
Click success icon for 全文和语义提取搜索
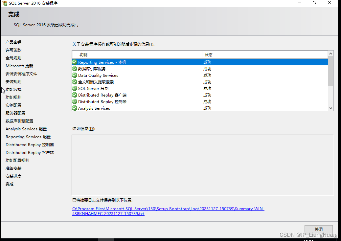pyautogui.click(x=75, y=82)
